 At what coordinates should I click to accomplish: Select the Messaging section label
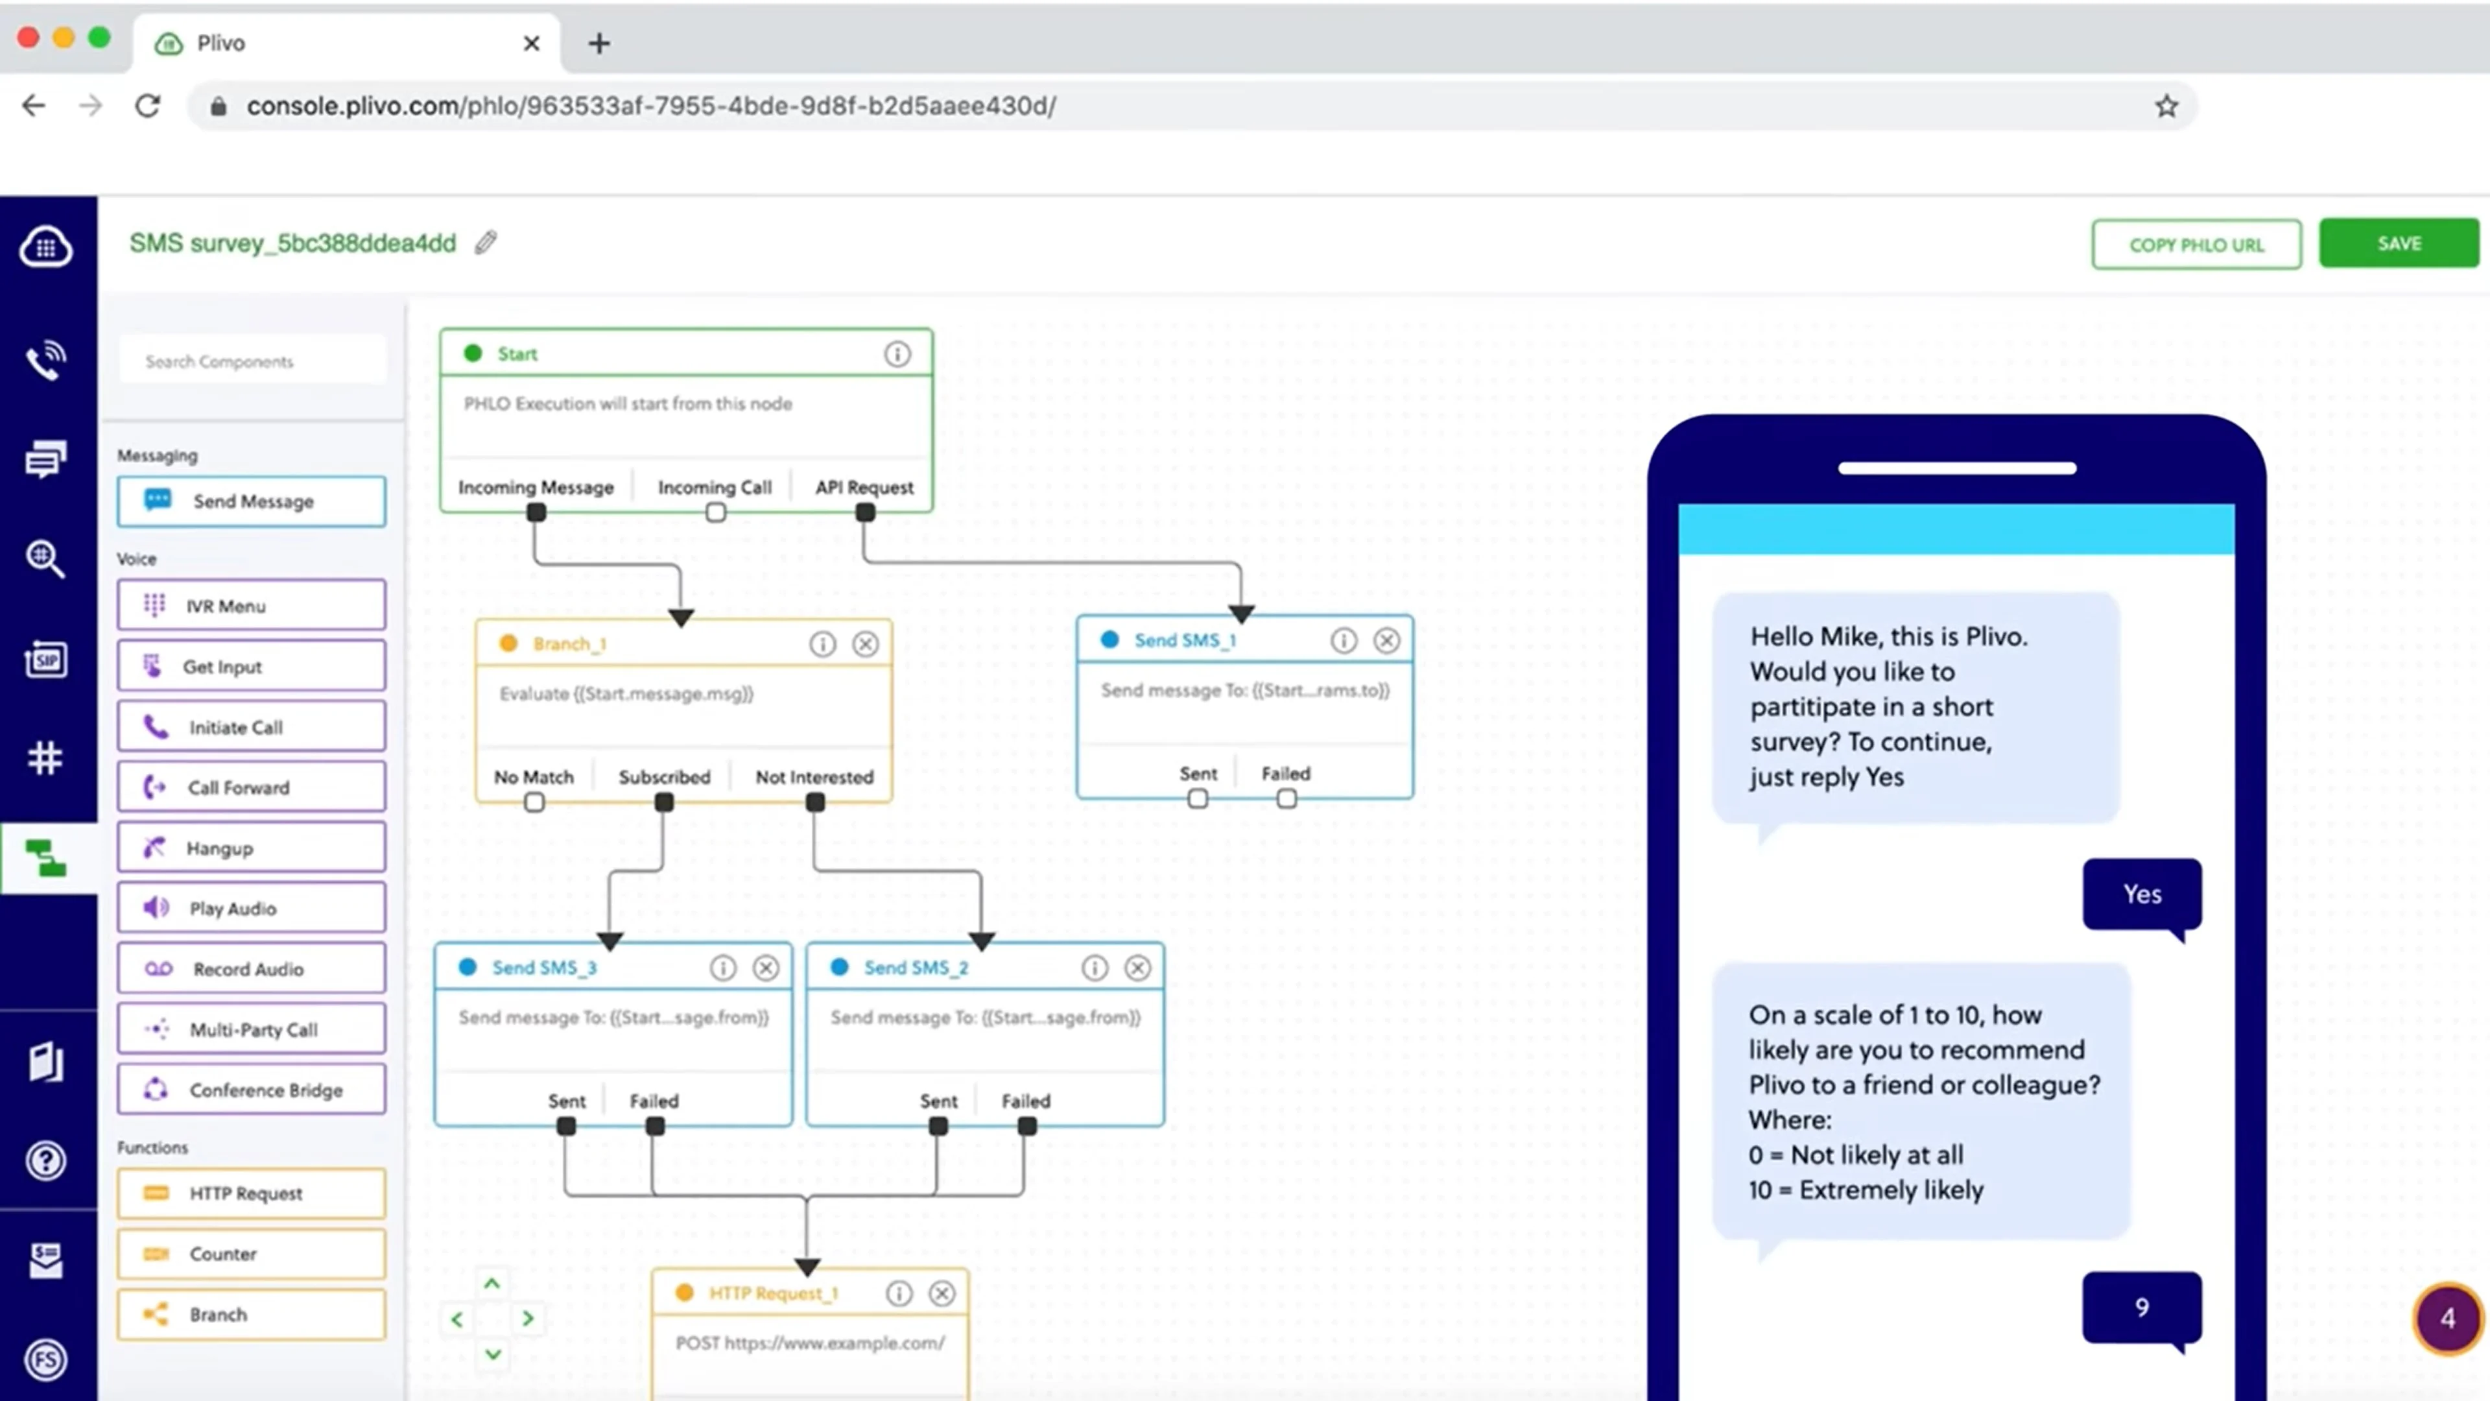point(156,453)
